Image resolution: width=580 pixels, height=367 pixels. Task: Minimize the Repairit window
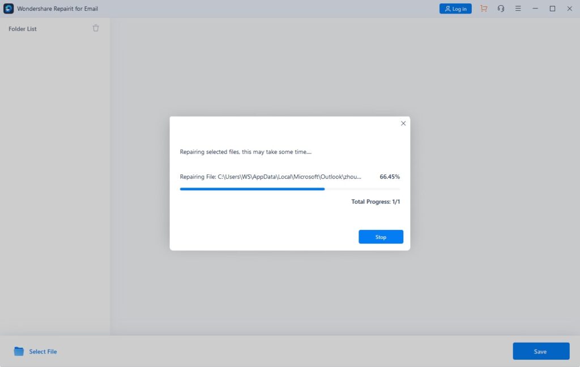click(535, 8)
